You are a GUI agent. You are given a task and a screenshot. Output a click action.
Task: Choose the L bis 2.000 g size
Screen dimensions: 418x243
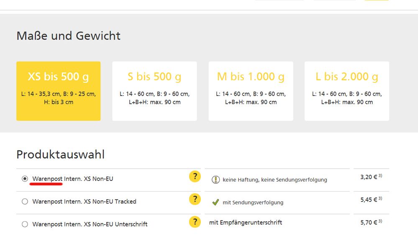click(x=347, y=91)
